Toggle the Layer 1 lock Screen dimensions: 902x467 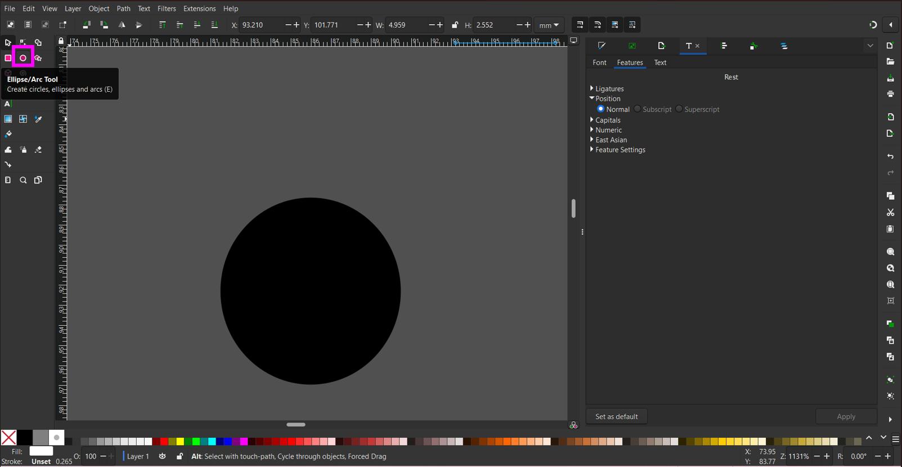(x=179, y=456)
